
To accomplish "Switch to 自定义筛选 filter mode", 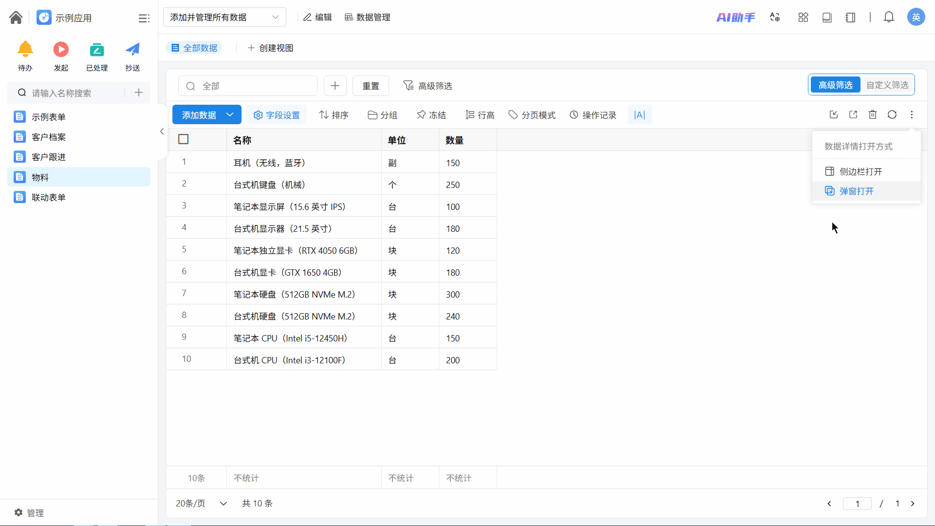I will [887, 85].
